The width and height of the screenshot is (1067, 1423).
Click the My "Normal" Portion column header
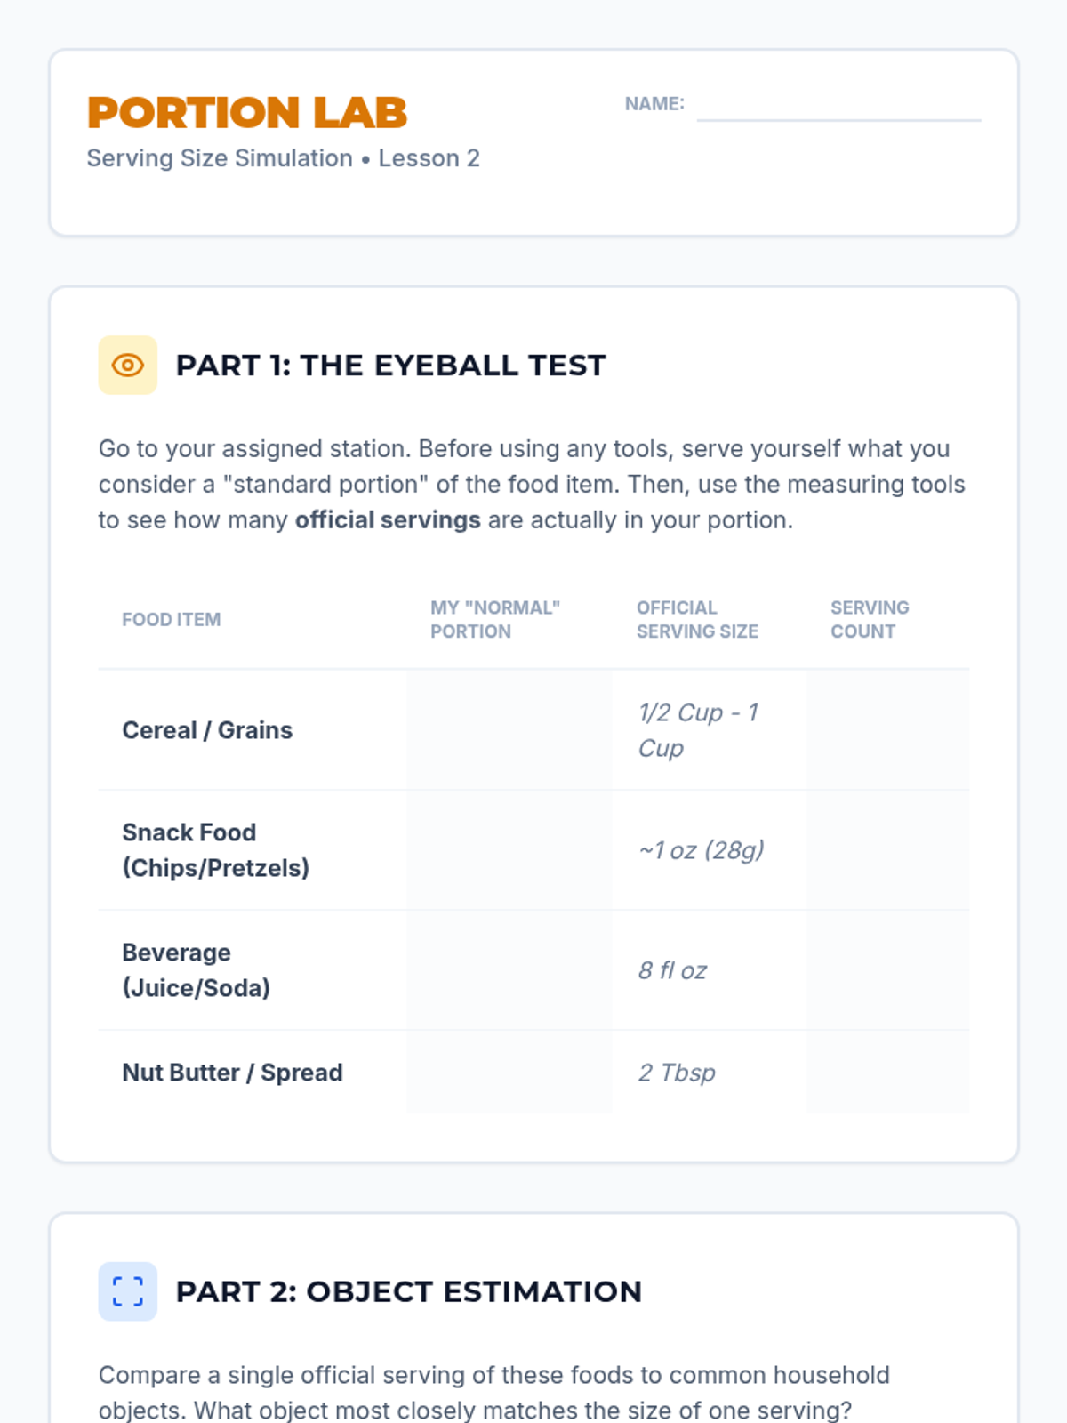tap(495, 620)
